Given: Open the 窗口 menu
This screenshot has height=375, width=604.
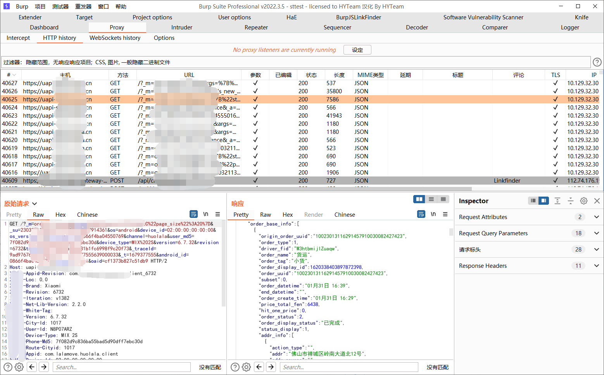Looking at the screenshot, I should click(104, 7).
